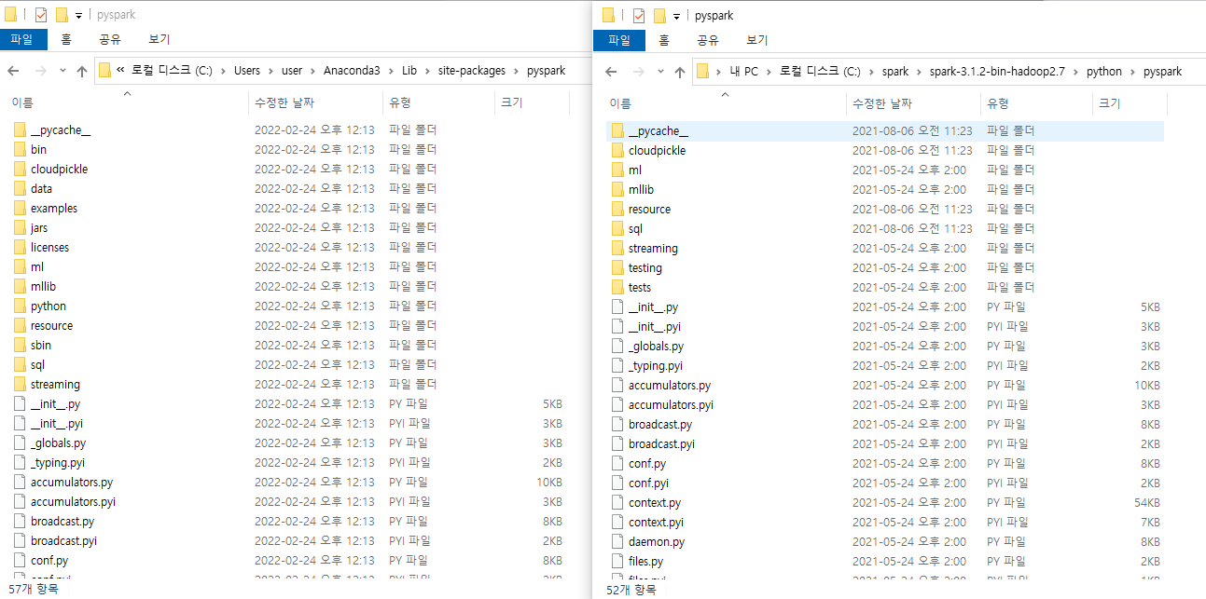Select the bin folder icon in left window
This screenshot has width=1206, height=599.
(21, 149)
